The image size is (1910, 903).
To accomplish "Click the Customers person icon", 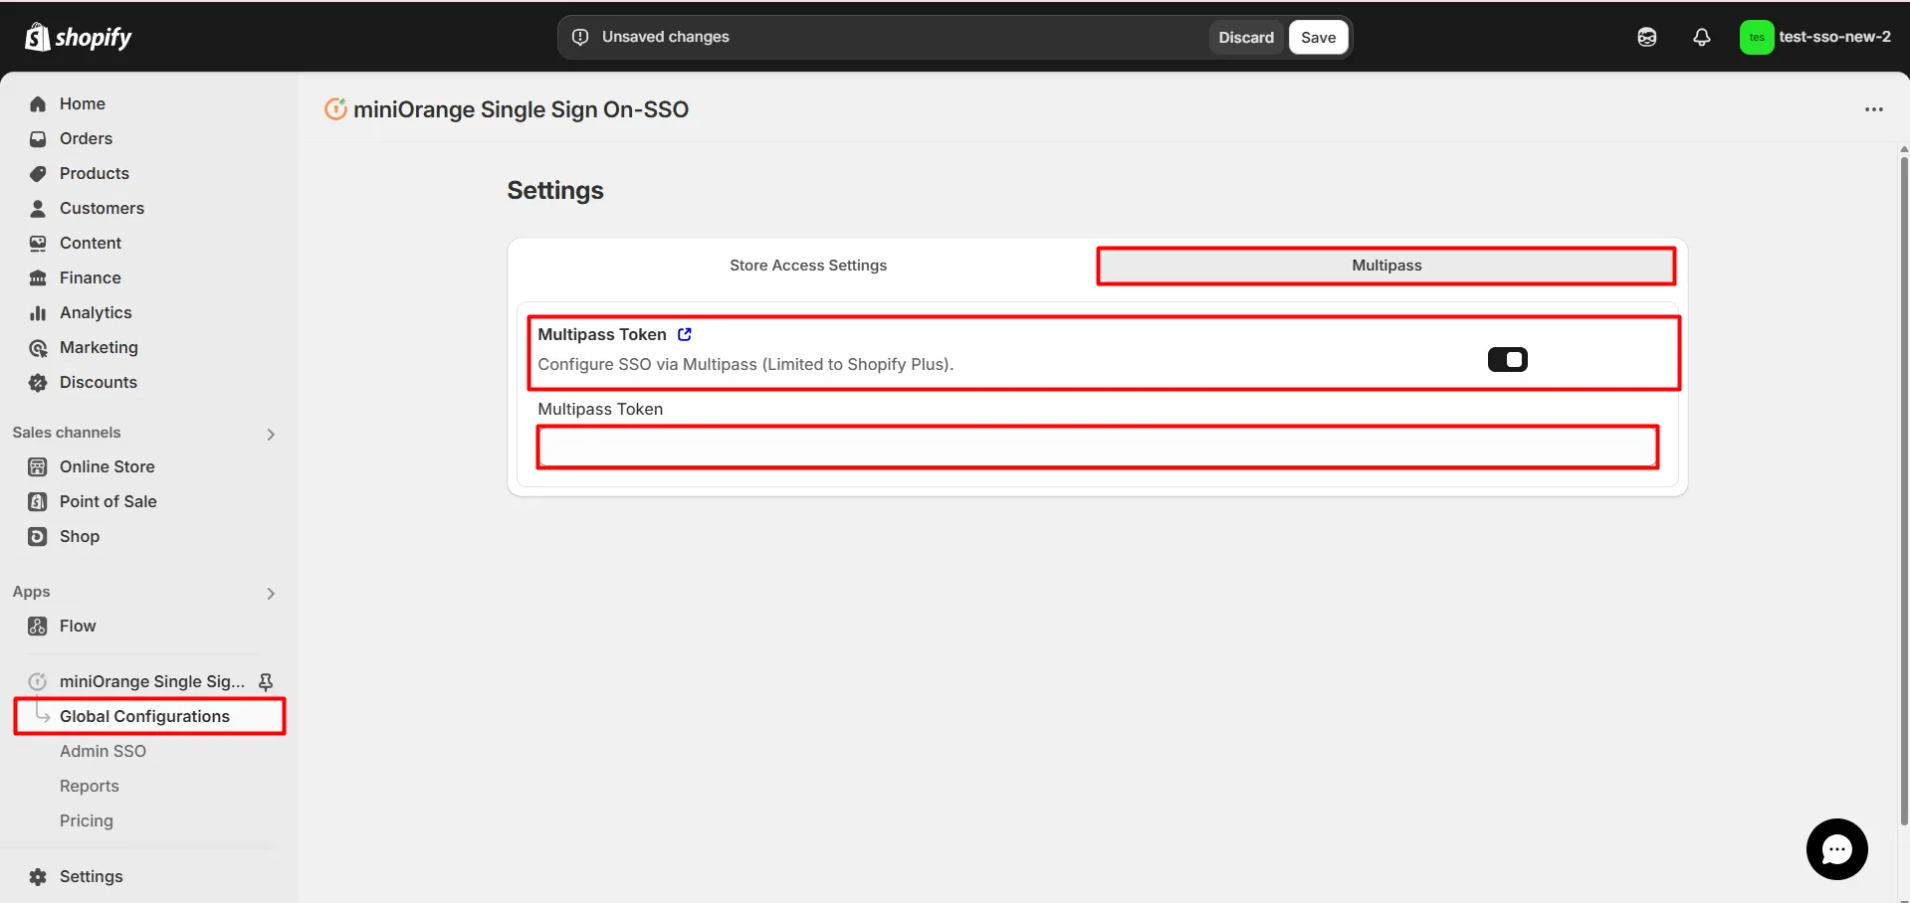I will tap(38, 208).
